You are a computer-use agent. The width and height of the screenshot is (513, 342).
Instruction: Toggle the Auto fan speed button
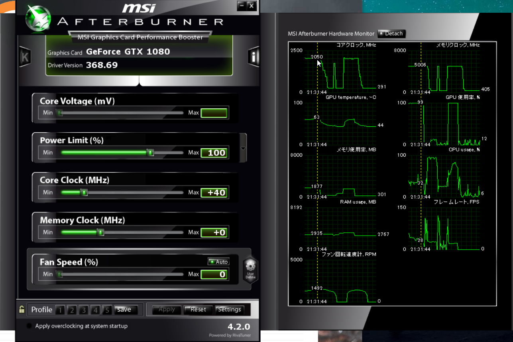click(218, 261)
